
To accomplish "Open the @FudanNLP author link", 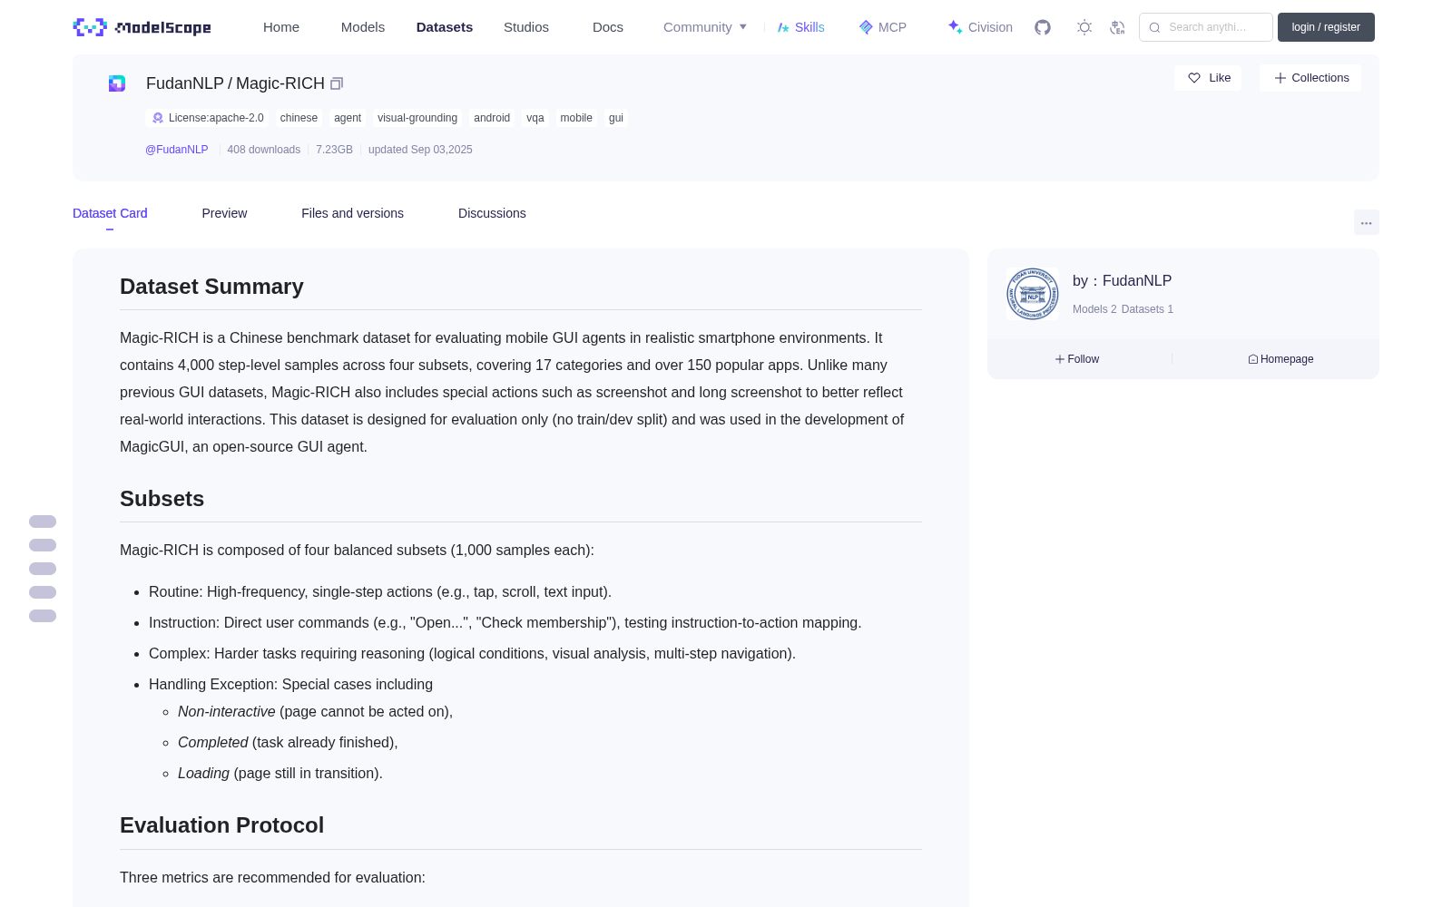I will coord(177,150).
